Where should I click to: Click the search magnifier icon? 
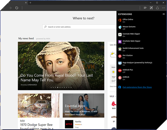(x=46, y=27)
